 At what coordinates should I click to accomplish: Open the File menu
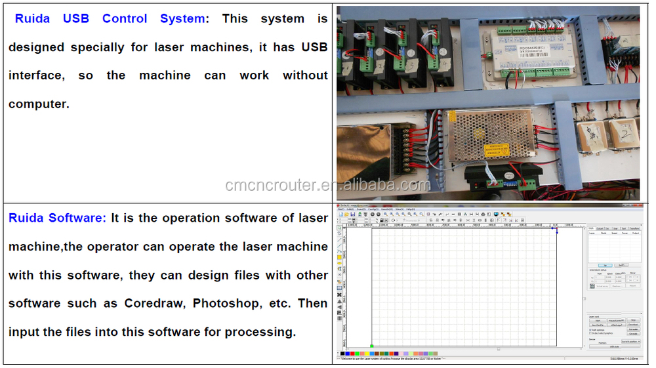point(341,209)
